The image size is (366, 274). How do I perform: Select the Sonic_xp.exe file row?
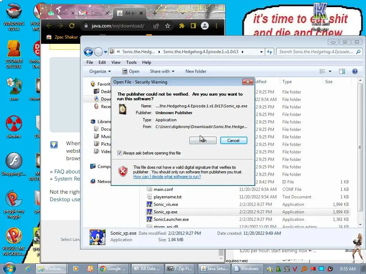click(248, 212)
